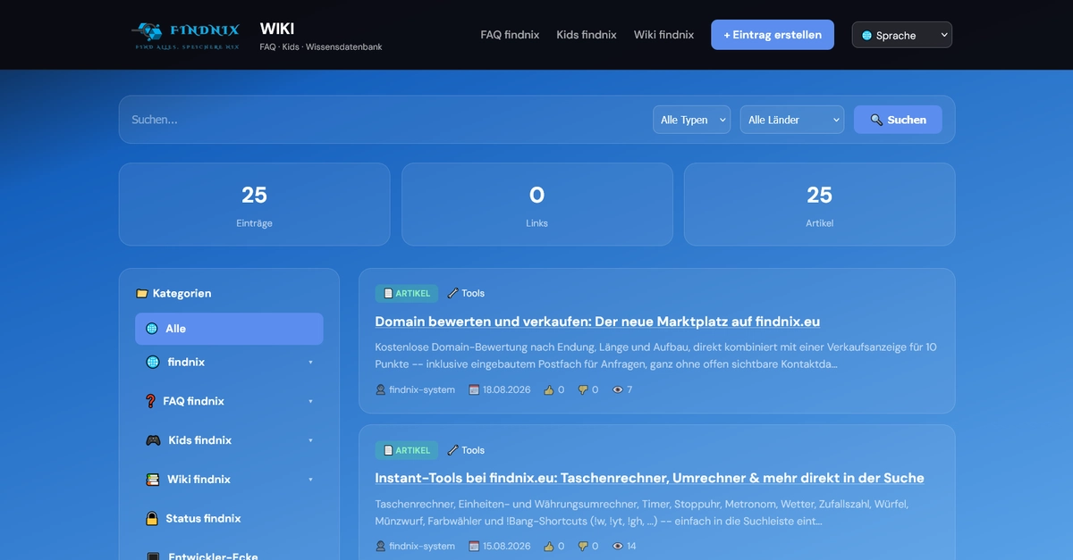Select the Alle category in sidebar
The height and width of the screenshot is (560, 1073).
tap(229, 329)
